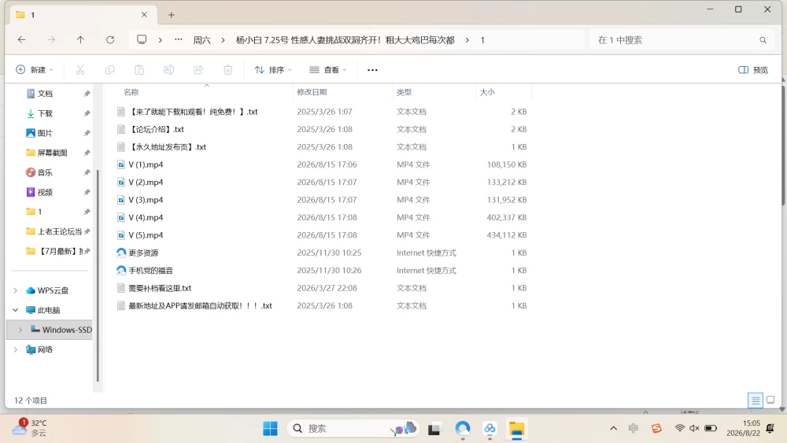787x443 pixels.
Task: Open the Windows Start button
Action: click(270, 429)
